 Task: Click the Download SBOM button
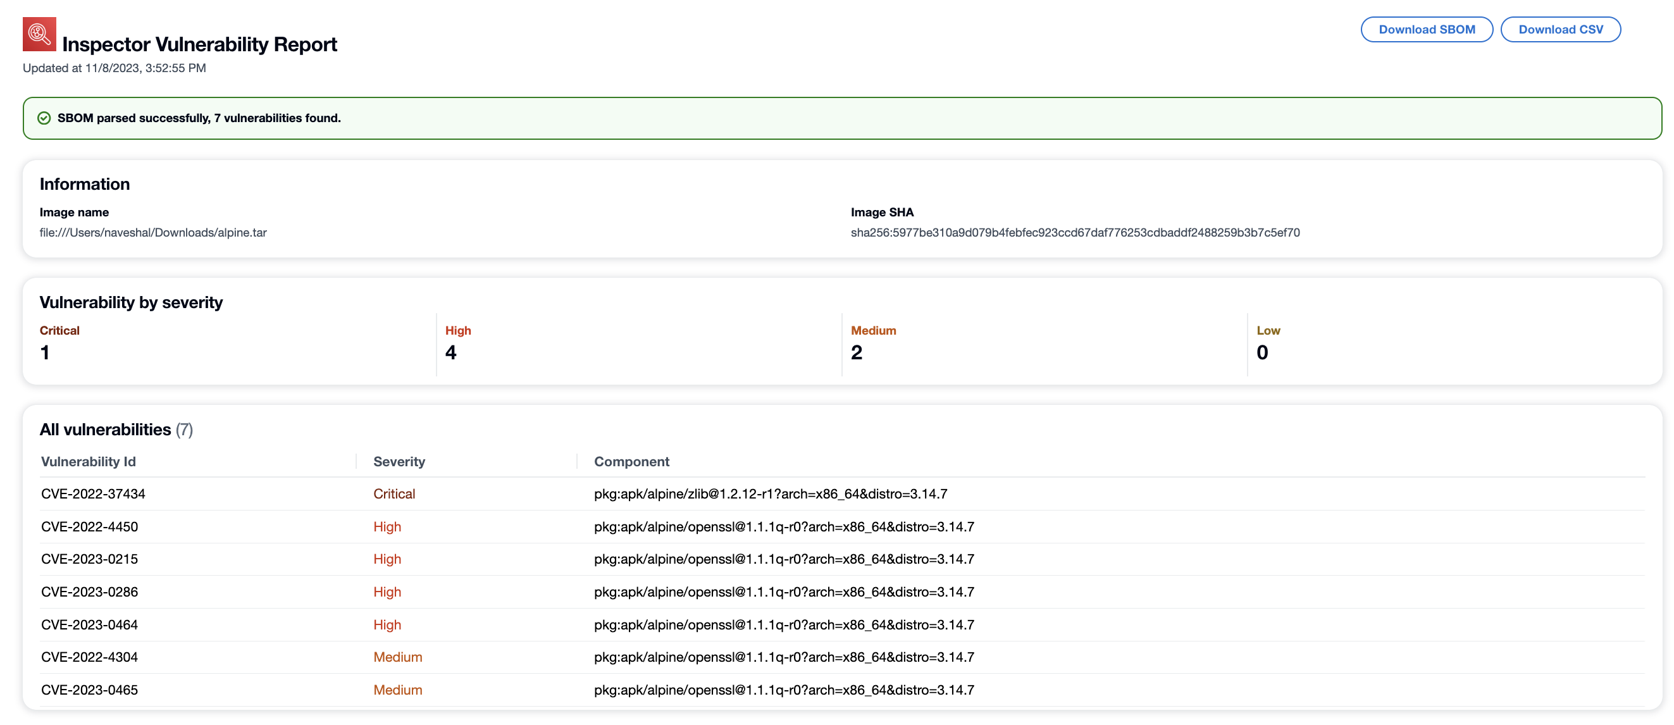coord(1427,29)
